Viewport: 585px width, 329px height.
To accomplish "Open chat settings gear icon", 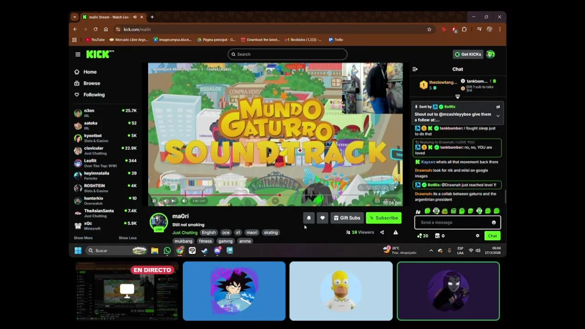I will [x=478, y=236].
